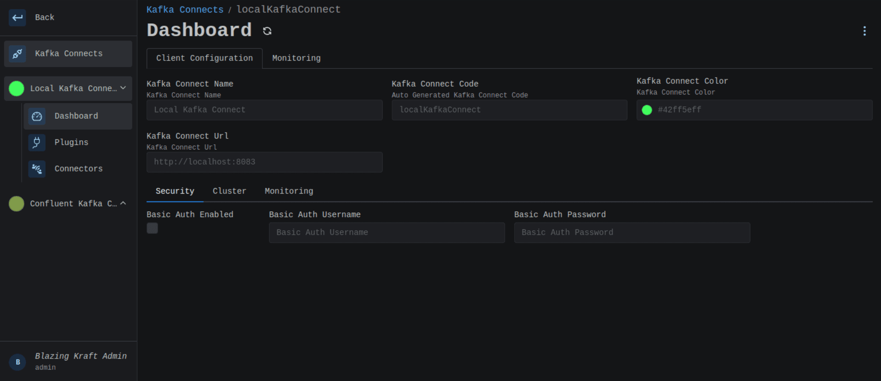The width and height of the screenshot is (881, 381).
Task: Click the green Local Kafka Connect status dot
Action: click(x=17, y=88)
